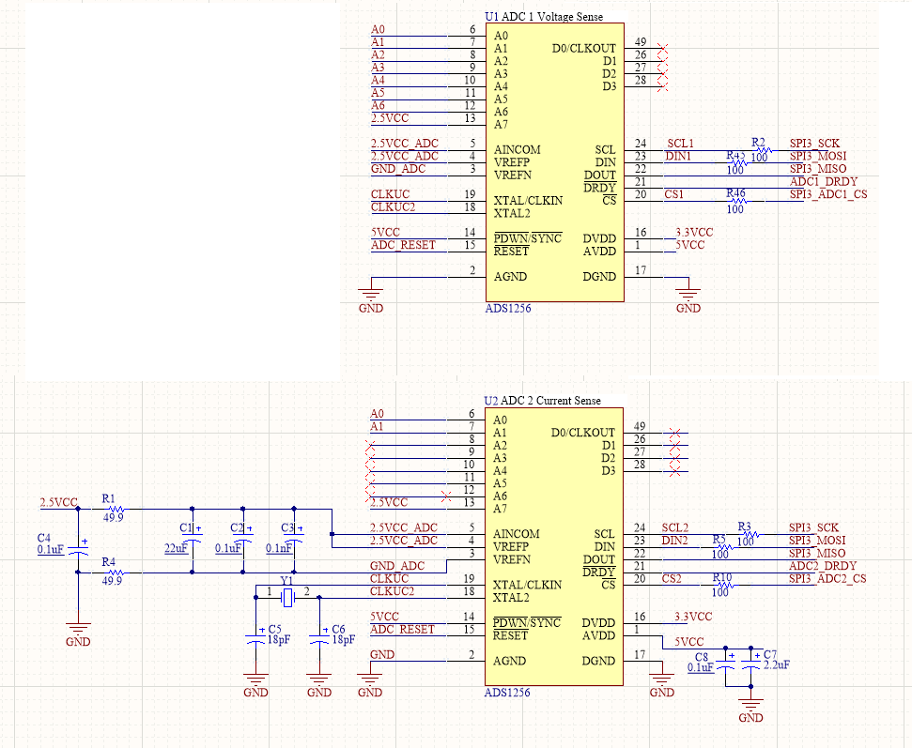This screenshot has width=912, height=748.
Task: Click the ADC2_DRDY net label
Action: pyautogui.click(x=823, y=566)
